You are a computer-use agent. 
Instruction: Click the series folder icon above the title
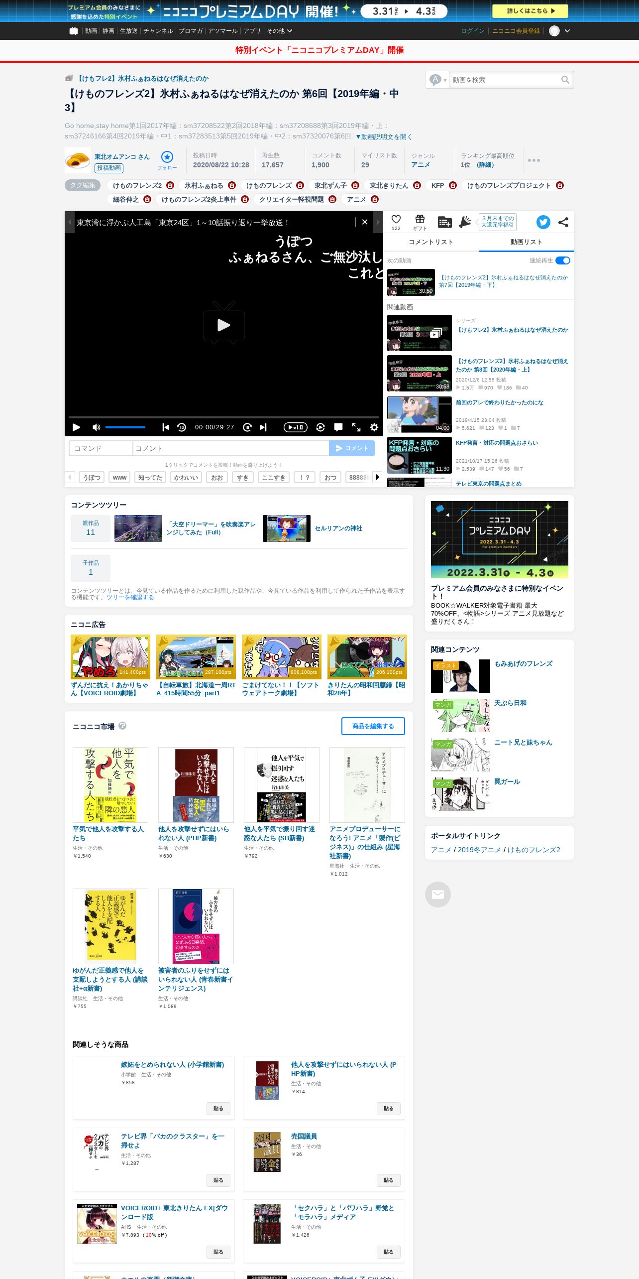(x=69, y=78)
